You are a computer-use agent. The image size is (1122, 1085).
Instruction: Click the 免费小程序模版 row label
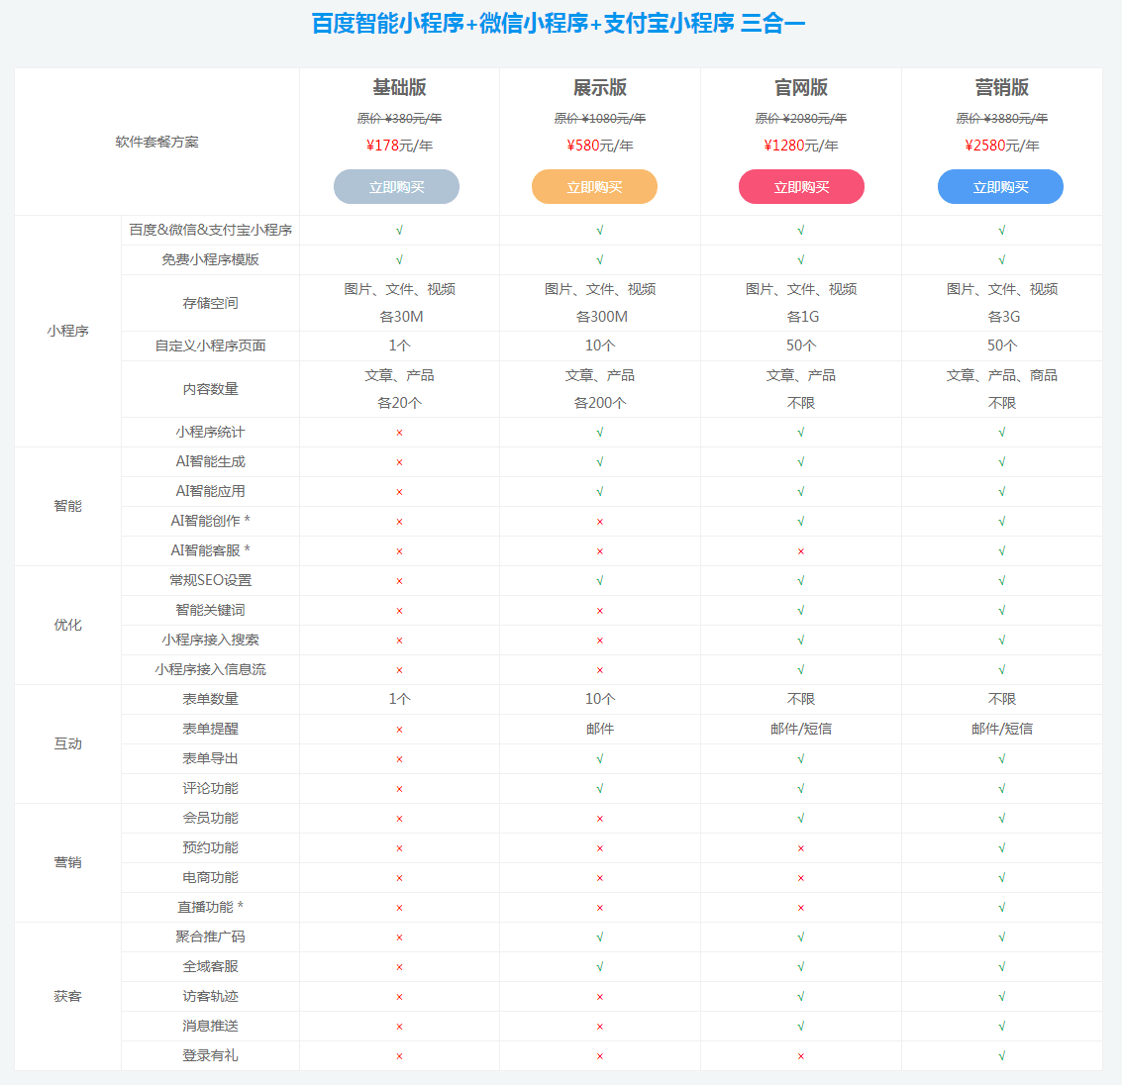pyautogui.click(x=210, y=259)
